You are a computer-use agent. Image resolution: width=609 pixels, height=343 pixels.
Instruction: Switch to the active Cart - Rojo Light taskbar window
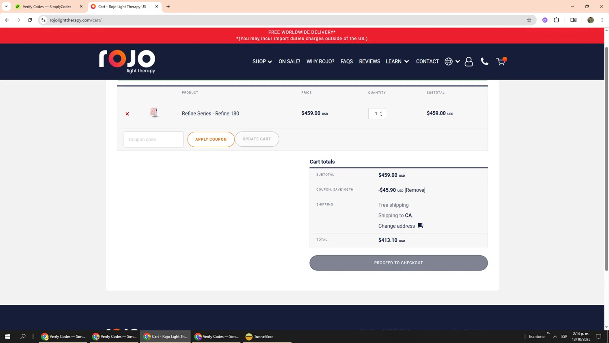tap(165, 336)
